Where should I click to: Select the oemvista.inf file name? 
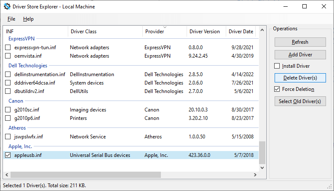tap(28, 56)
